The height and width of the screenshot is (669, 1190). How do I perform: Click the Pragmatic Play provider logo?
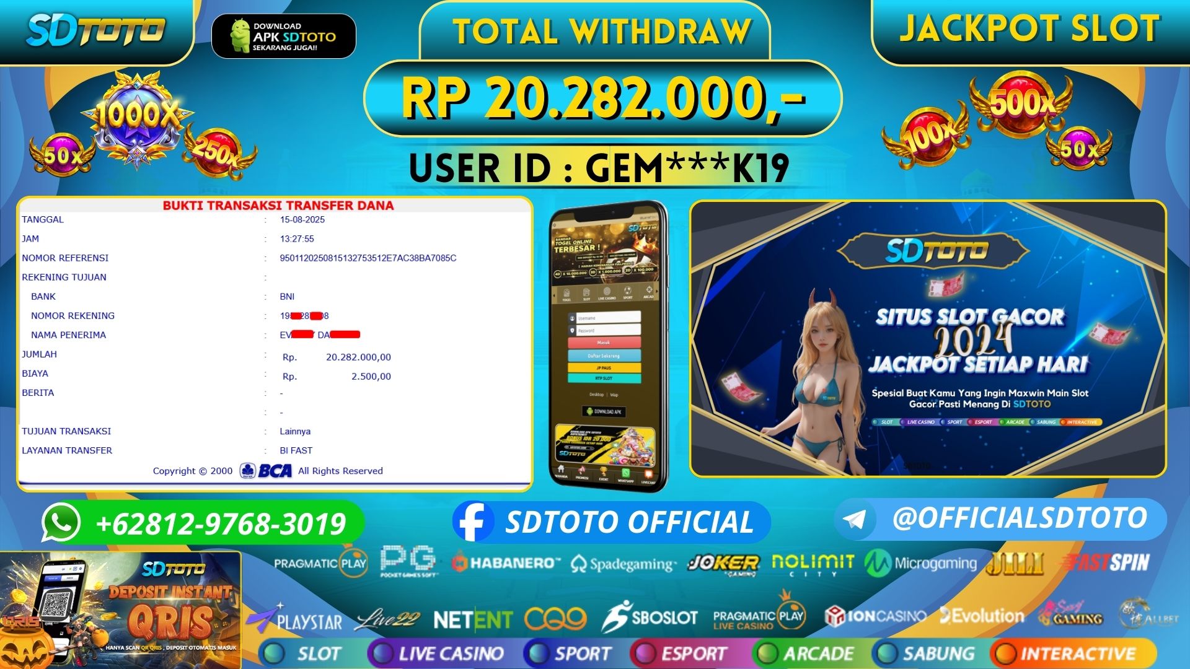[x=320, y=563]
